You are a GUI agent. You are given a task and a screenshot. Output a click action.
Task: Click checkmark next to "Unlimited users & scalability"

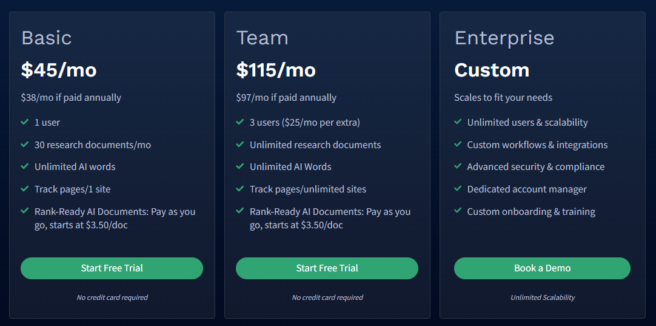point(458,123)
